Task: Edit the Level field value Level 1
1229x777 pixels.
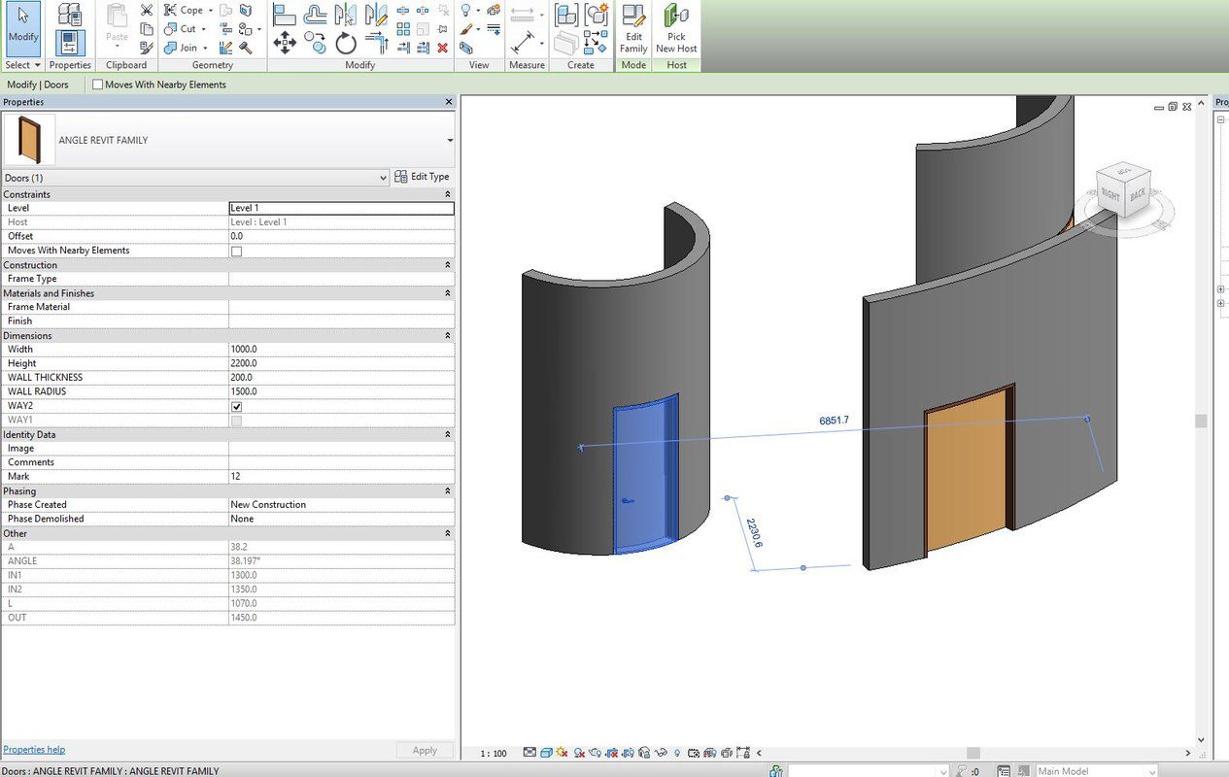Action: 341,208
